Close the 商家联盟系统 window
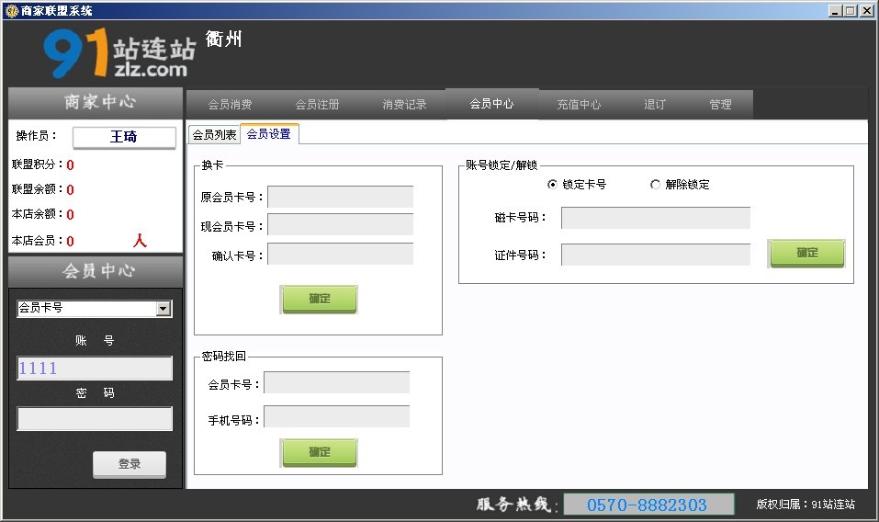Viewport: 879px width, 522px height. [x=869, y=11]
